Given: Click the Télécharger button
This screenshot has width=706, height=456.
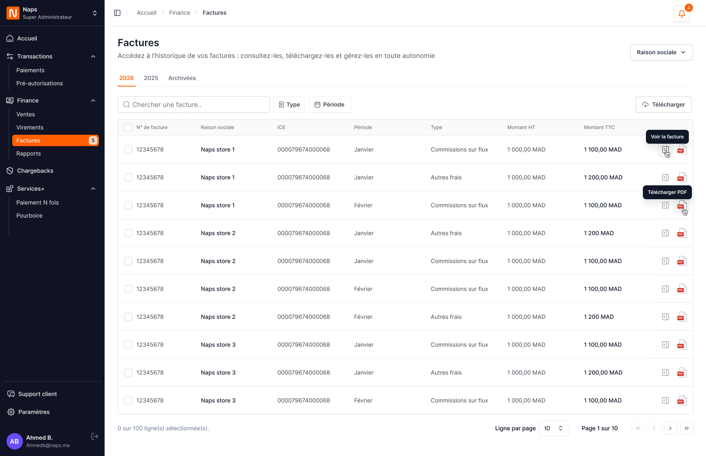Looking at the screenshot, I should point(664,105).
